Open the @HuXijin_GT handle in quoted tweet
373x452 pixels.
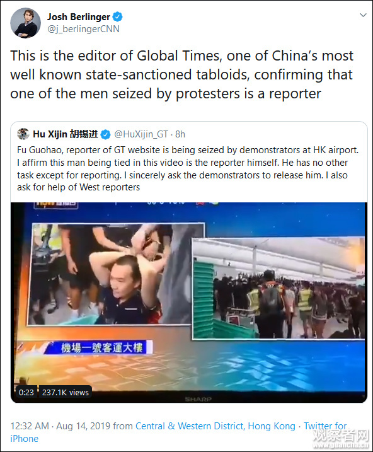tap(141, 134)
